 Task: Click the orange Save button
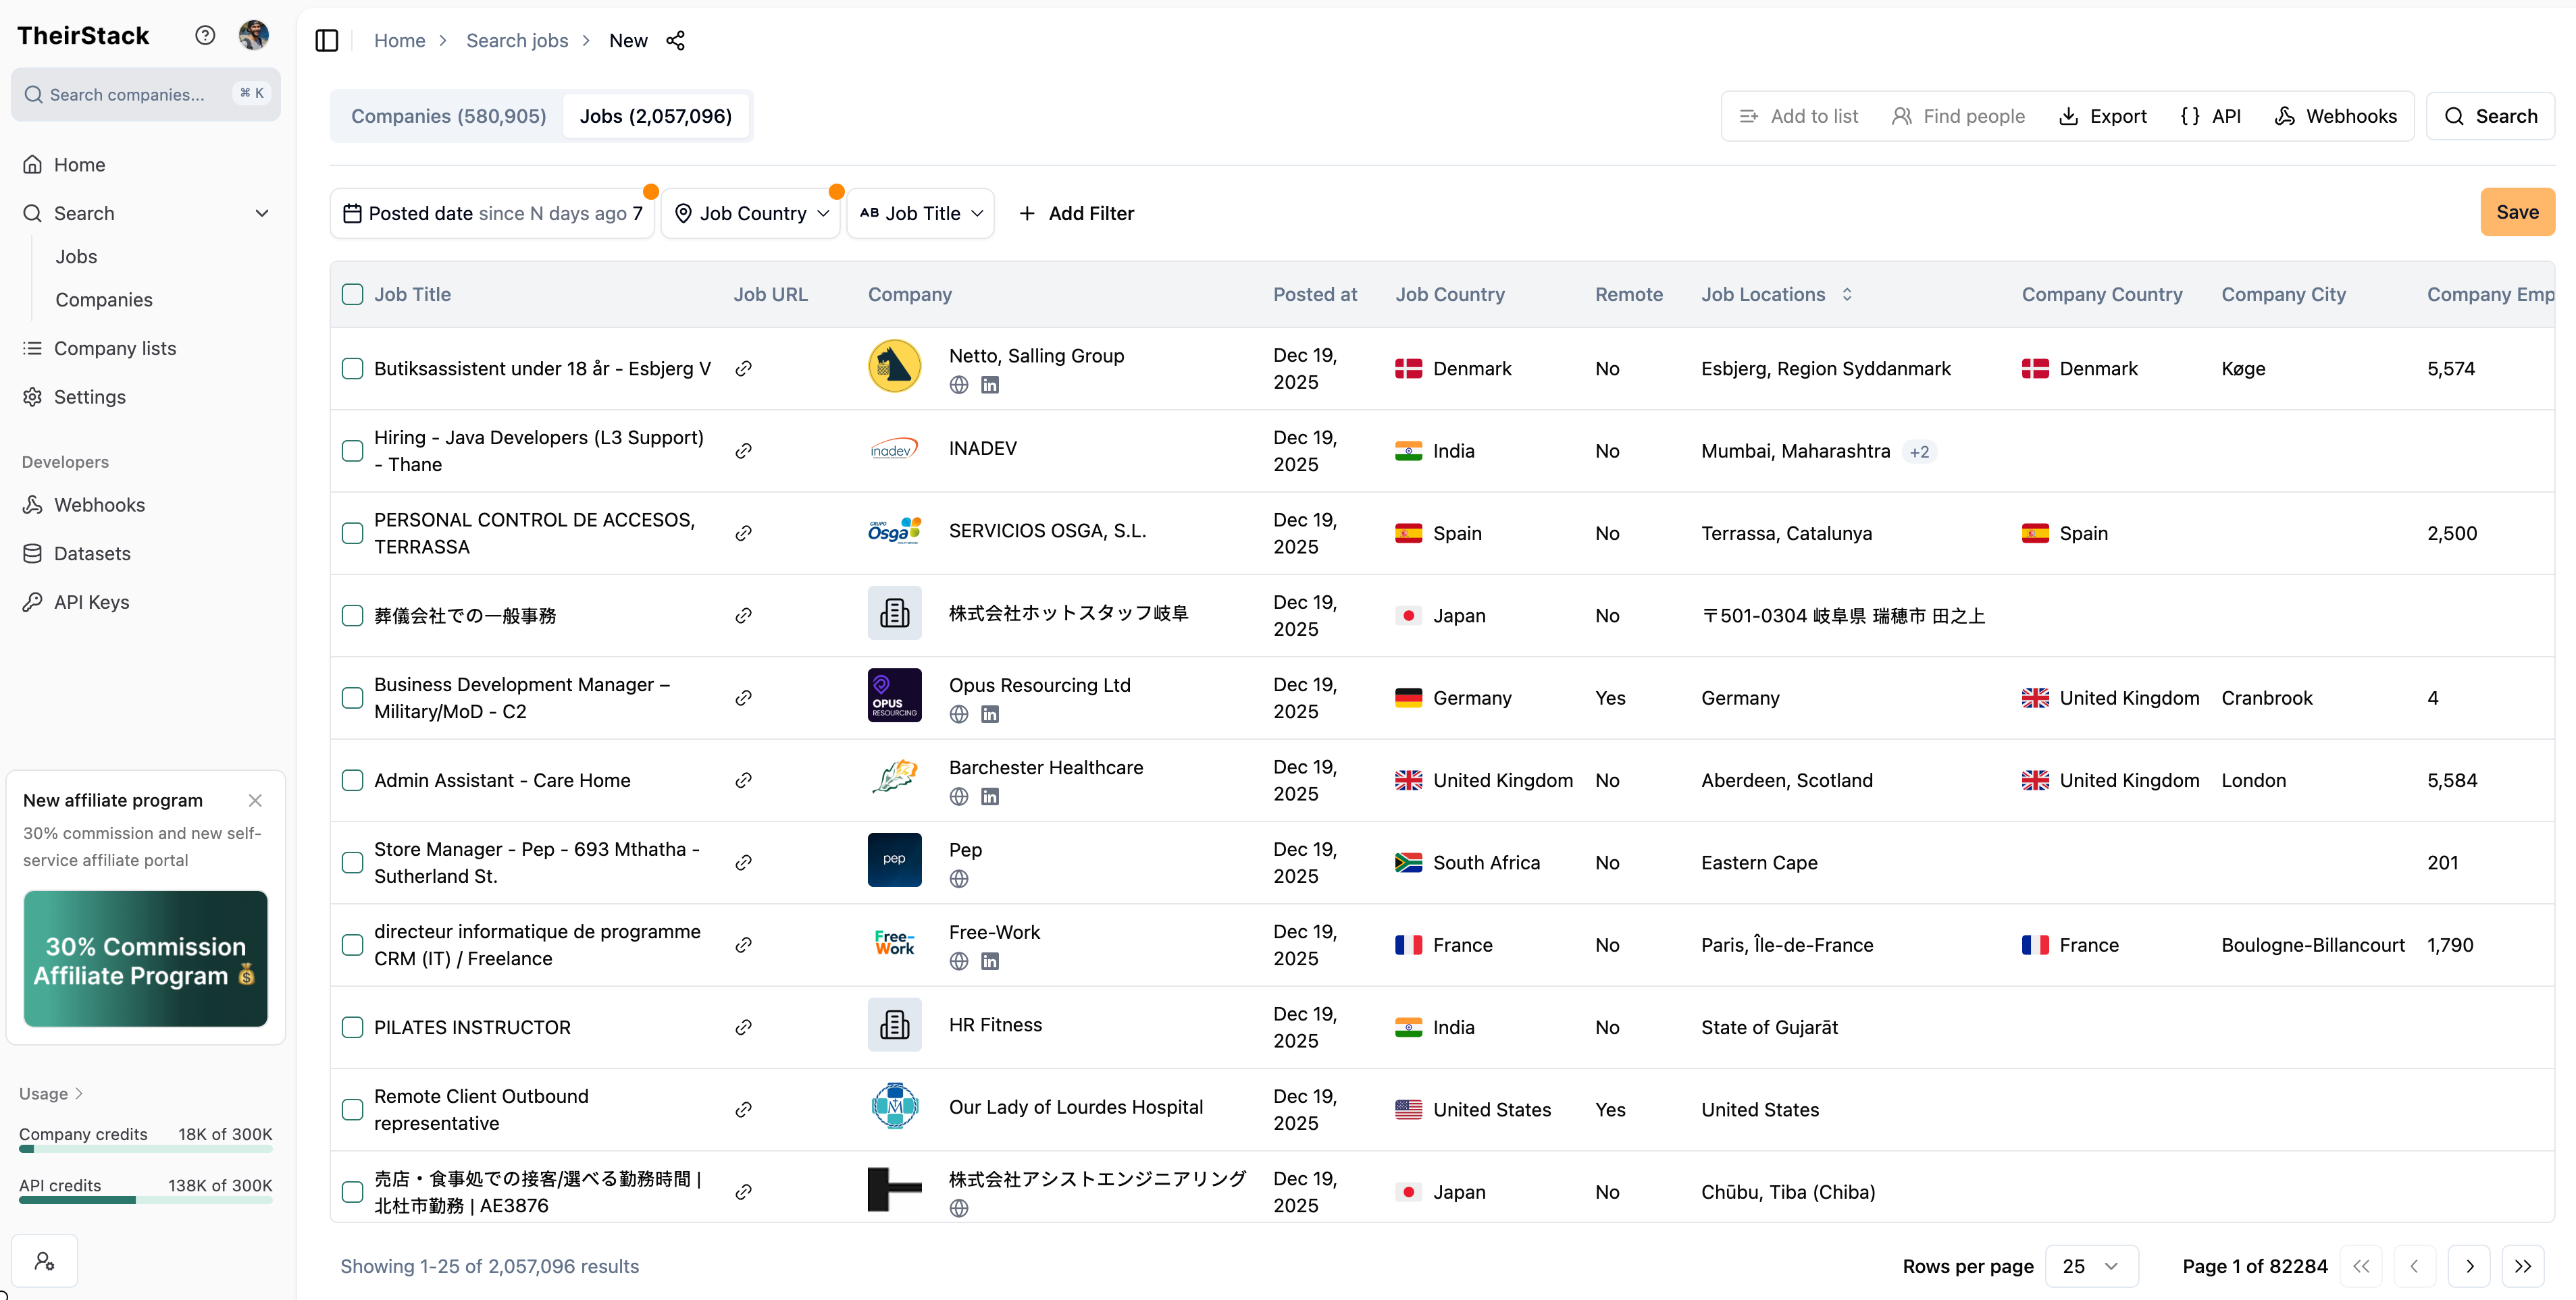(x=2516, y=213)
